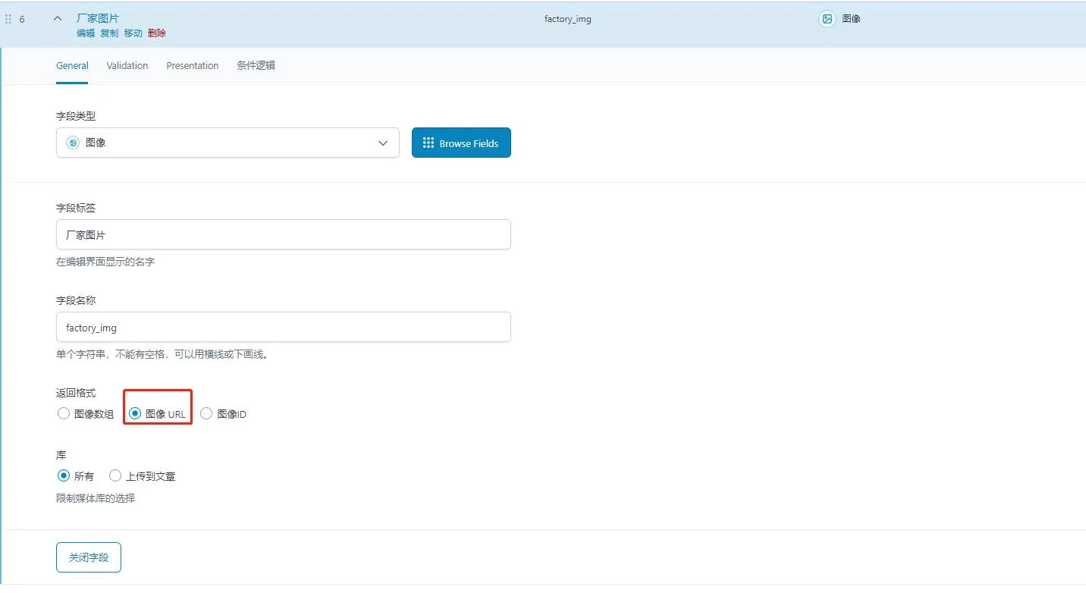Viewport: 1086px width, 593px height.
Task: Click the image type icon in header row
Action: click(x=827, y=19)
